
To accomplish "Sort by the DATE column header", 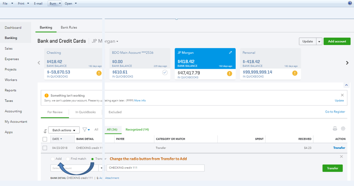I will click(x=57, y=139).
